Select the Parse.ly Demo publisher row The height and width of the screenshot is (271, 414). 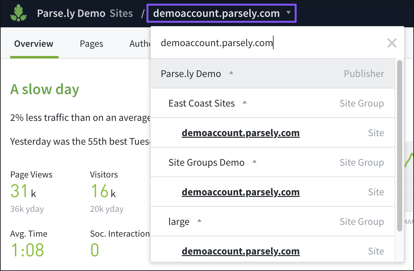[x=273, y=73]
